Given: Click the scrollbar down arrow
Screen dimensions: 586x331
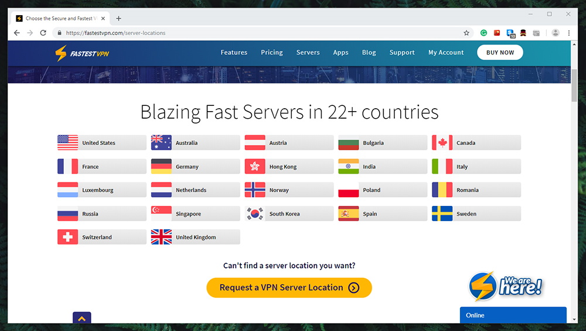Looking at the screenshot, I should click(x=574, y=320).
